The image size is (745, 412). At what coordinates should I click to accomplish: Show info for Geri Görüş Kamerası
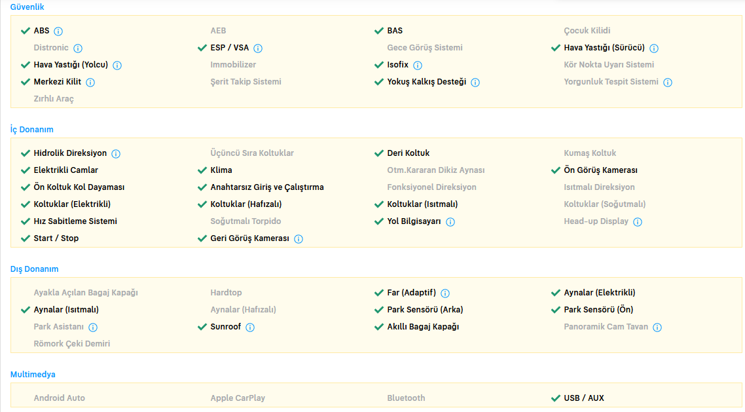pos(299,240)
